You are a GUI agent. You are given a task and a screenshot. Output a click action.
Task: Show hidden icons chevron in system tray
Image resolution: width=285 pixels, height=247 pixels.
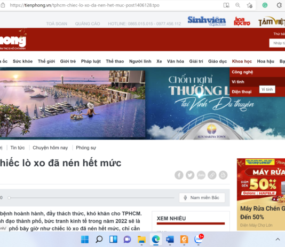pos(278,239)
